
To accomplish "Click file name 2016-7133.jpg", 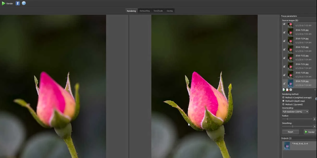I will coord(302,47).
